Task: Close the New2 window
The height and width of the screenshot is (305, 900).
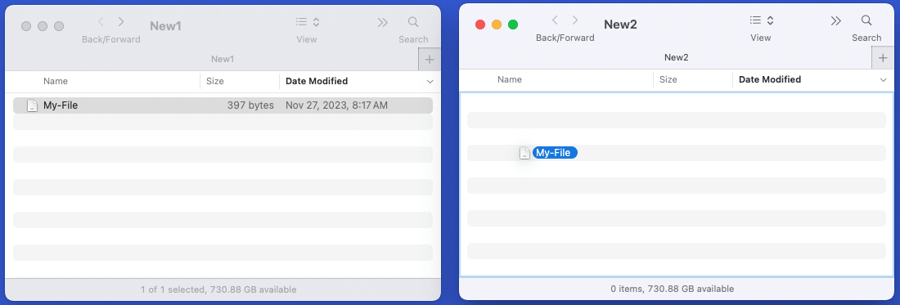Action: (480, 25)
